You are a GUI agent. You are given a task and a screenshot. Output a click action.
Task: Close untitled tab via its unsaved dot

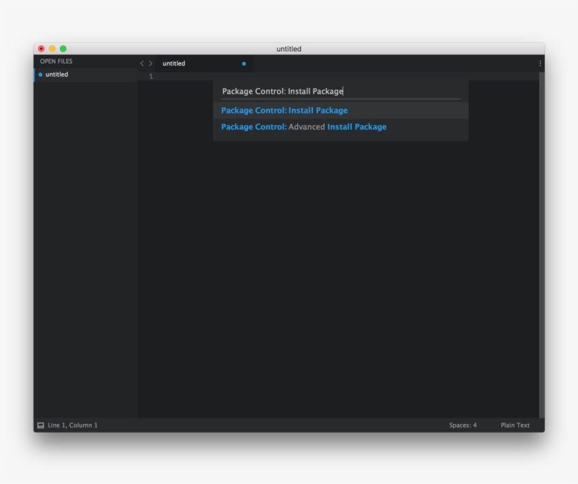244,63
